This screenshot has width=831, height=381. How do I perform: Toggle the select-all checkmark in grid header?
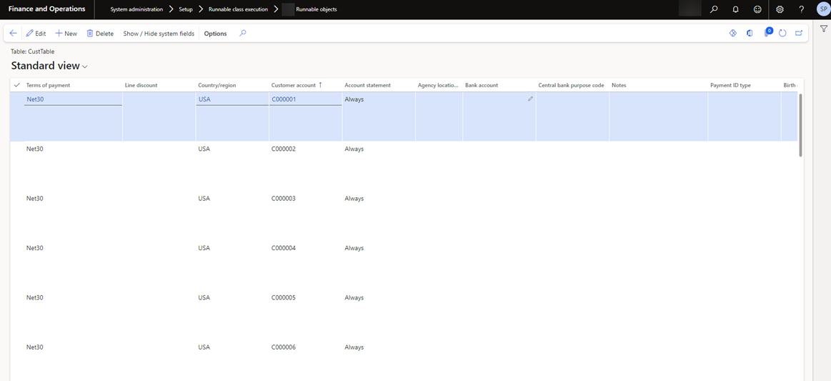click(x=17, y=85)
